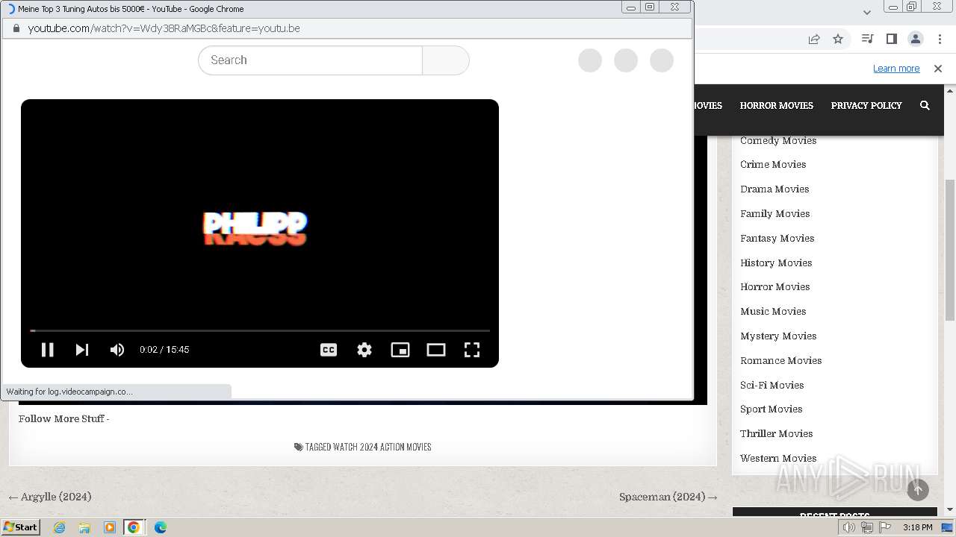Open Family Movies category
Viewport: 956px width, 537px height.
coord(775,213)
